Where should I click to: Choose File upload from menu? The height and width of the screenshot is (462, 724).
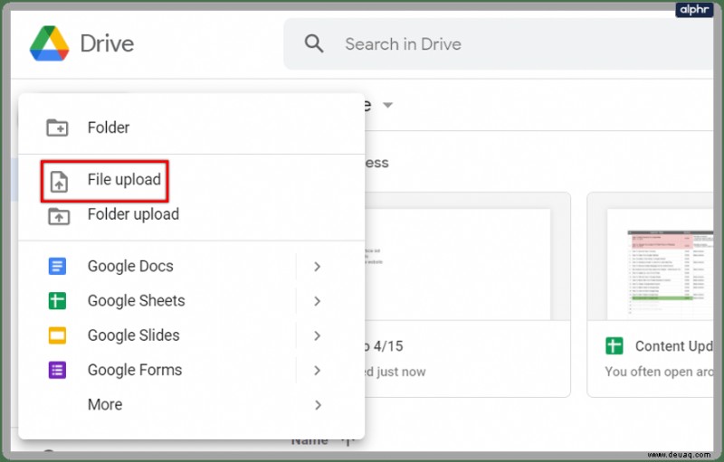pos(192,180)
